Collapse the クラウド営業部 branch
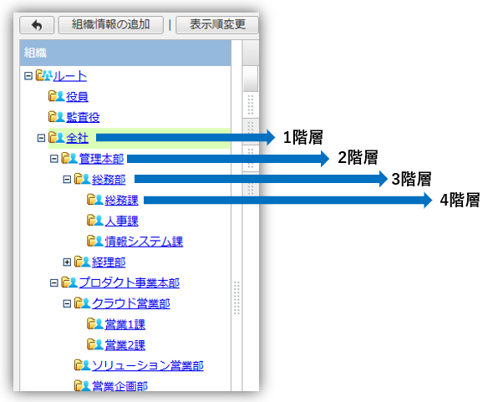Viewport: 493px width, 402px height. 67,303
